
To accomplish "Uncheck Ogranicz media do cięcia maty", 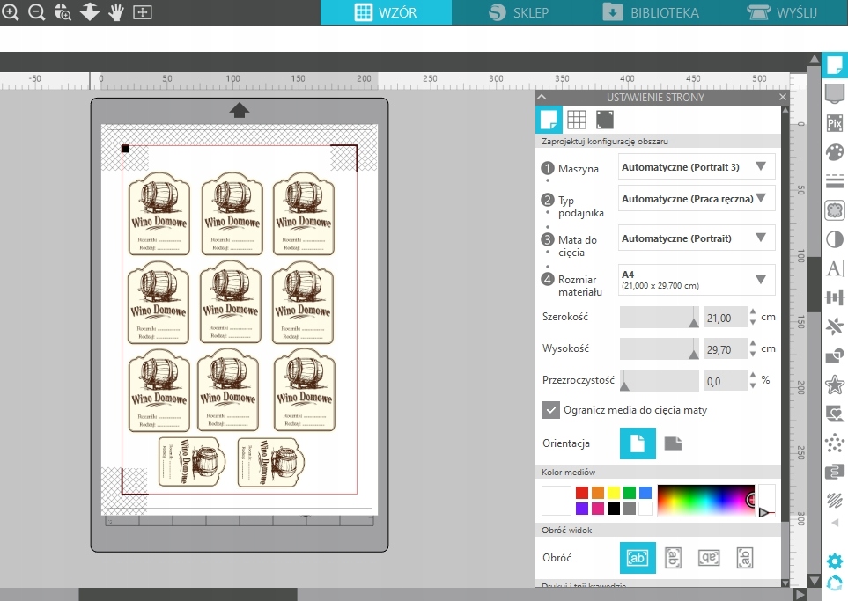I will click(x=551, y=409).
